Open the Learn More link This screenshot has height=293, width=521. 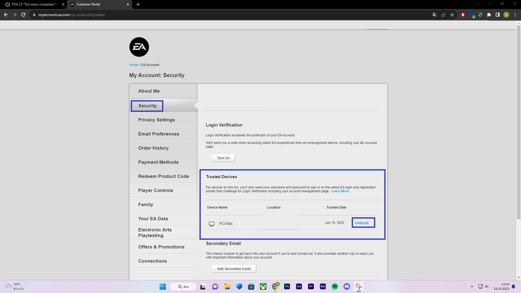coord(340,191)
